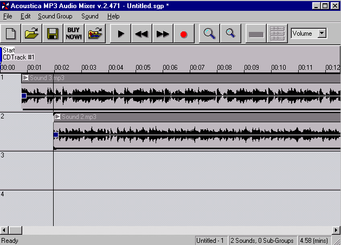This screenshot has height=245, width=341.
Task: Select track number 3 label
Action: click(x=2, y=155)
